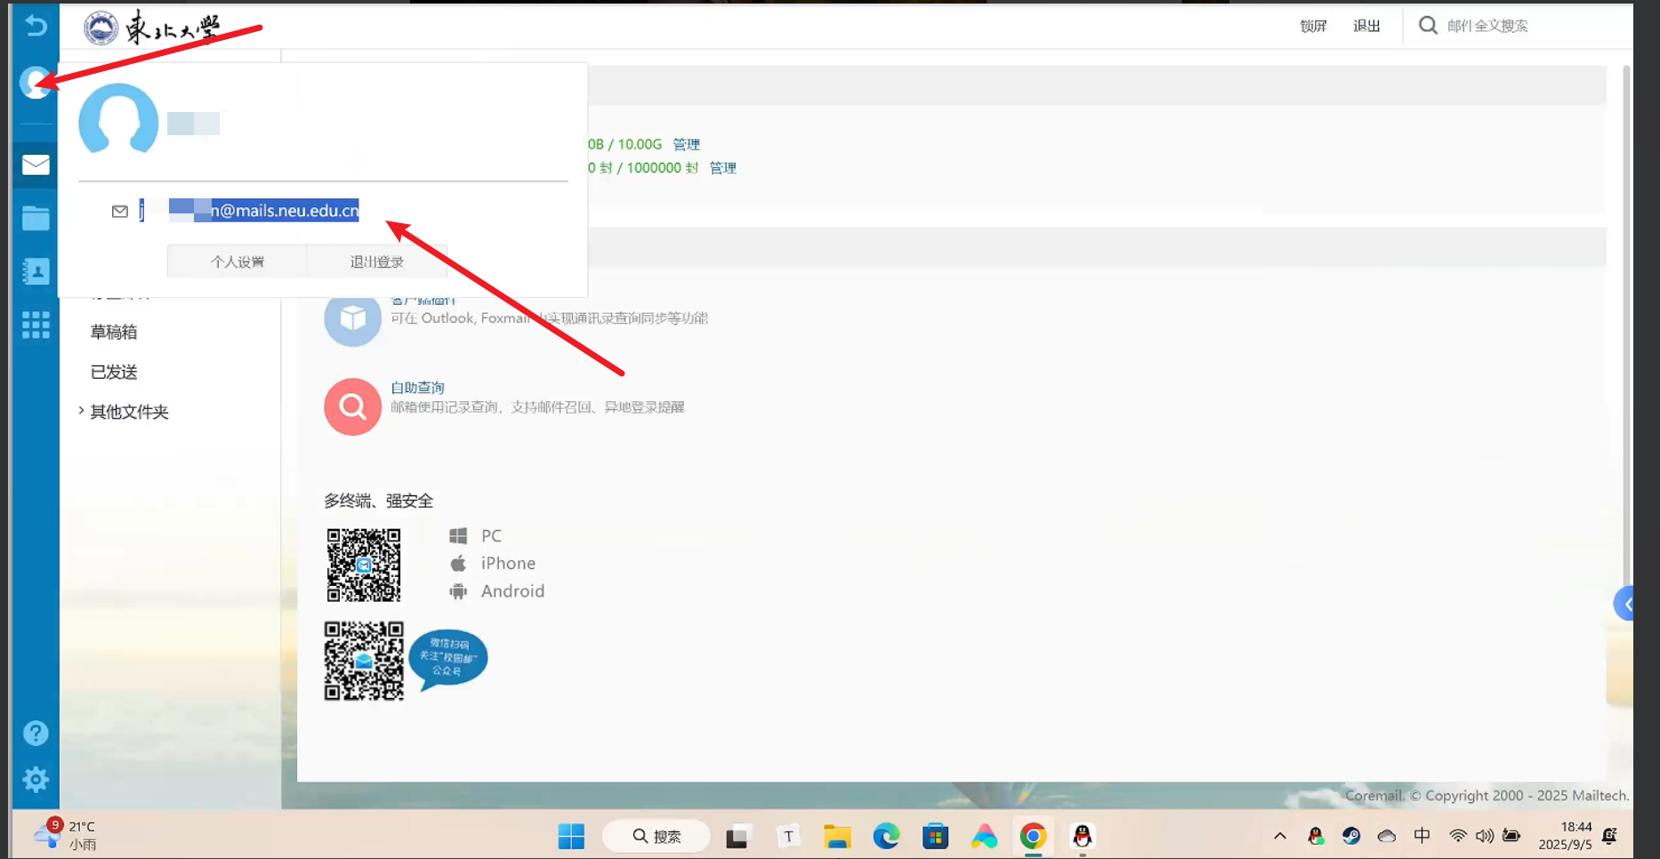Open the settings gear icon in sidebar
The width and height of the screenshot is (1660, 859).
(x=36, y=780)
